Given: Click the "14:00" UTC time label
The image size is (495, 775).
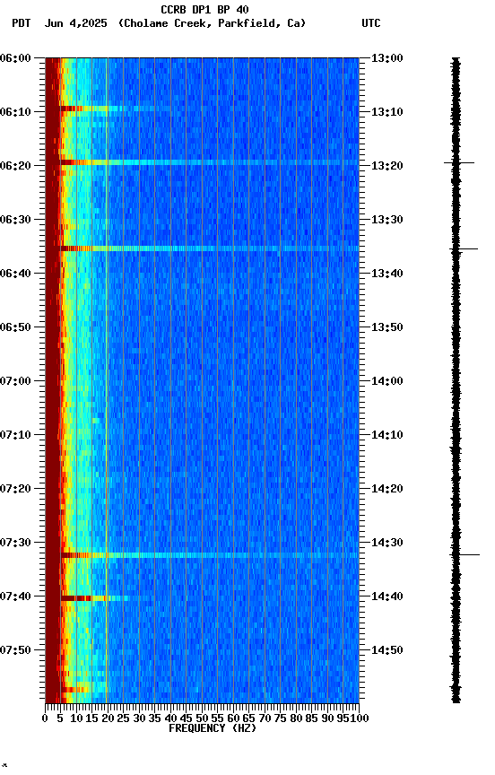Looking at the screenshot, I should point(387,381).
